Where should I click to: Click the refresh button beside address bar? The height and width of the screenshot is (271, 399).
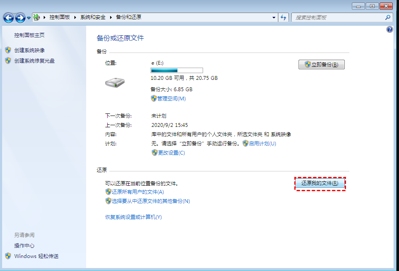click(x=283, y=18)
